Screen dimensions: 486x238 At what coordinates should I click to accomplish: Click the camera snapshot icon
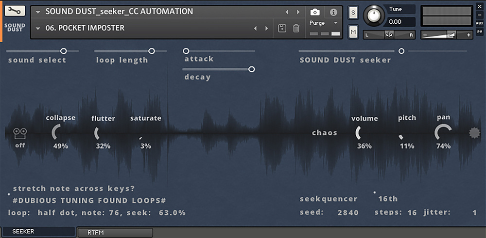315,12
